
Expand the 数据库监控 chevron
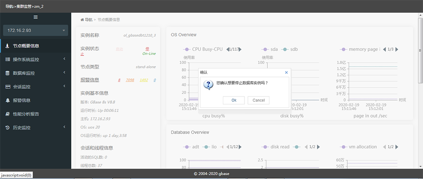click(x=64, y=72)
